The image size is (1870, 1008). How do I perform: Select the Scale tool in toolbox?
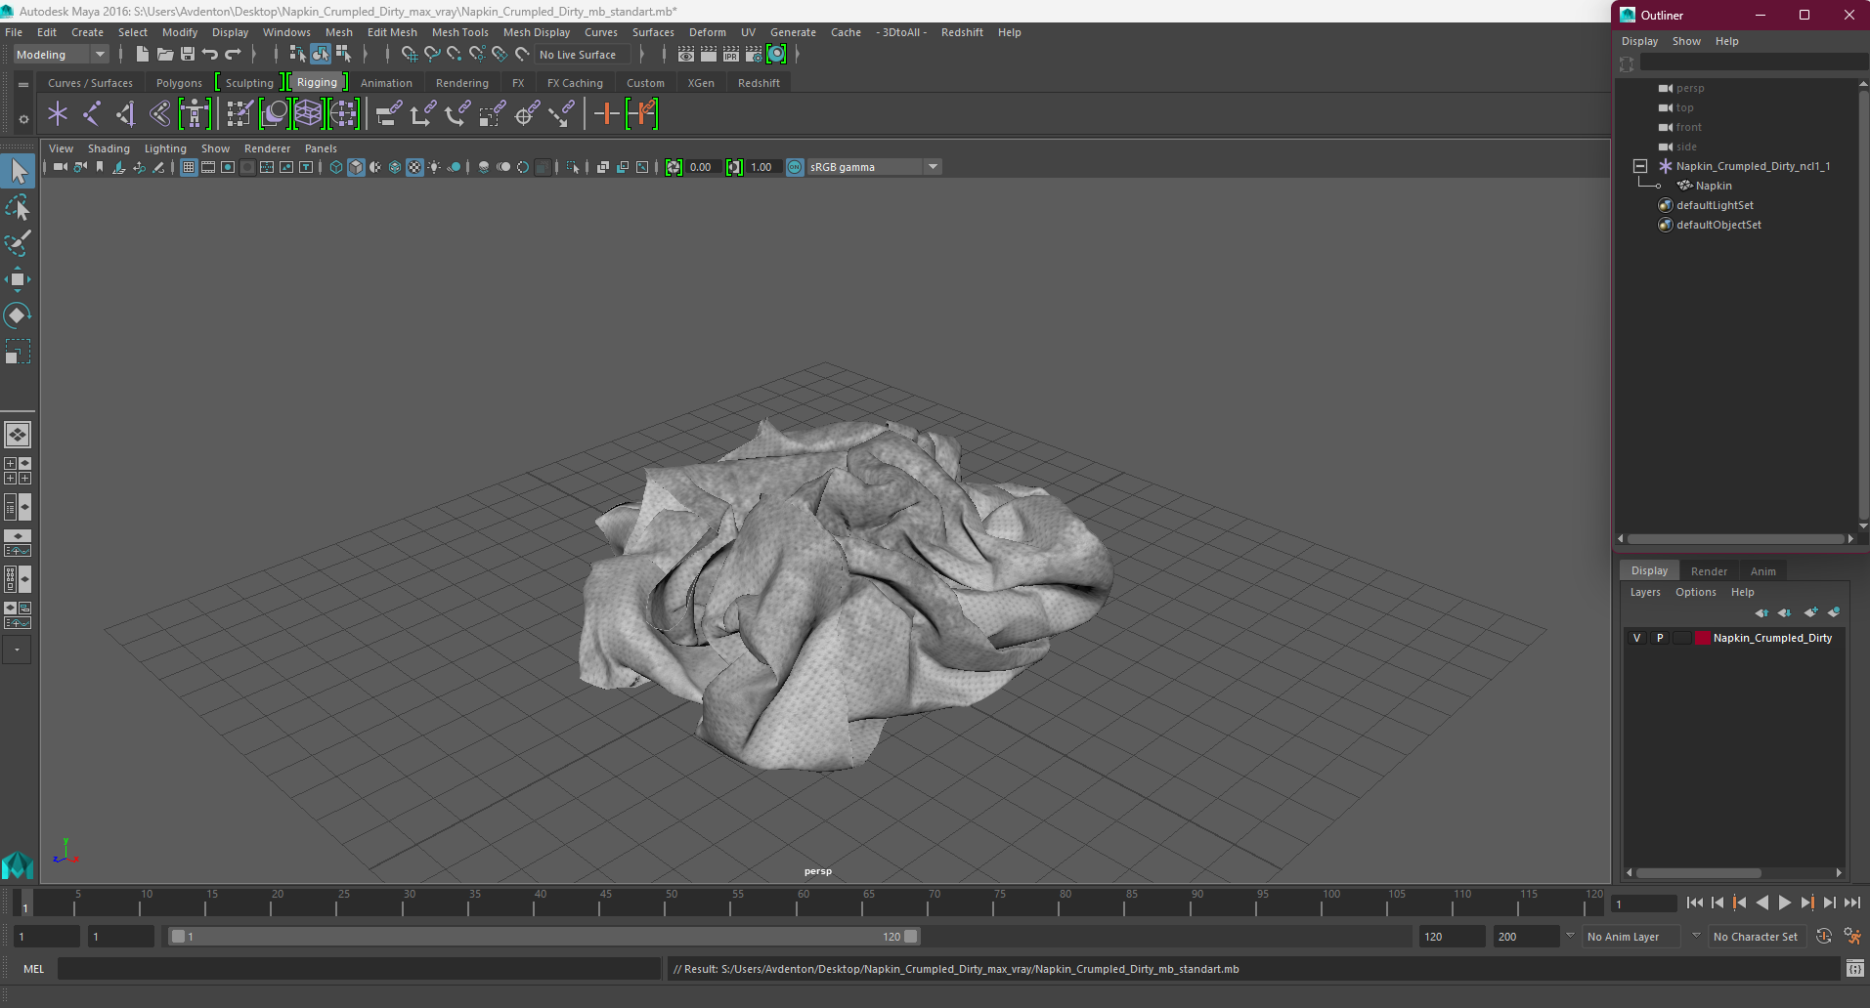tap(18, 352)
